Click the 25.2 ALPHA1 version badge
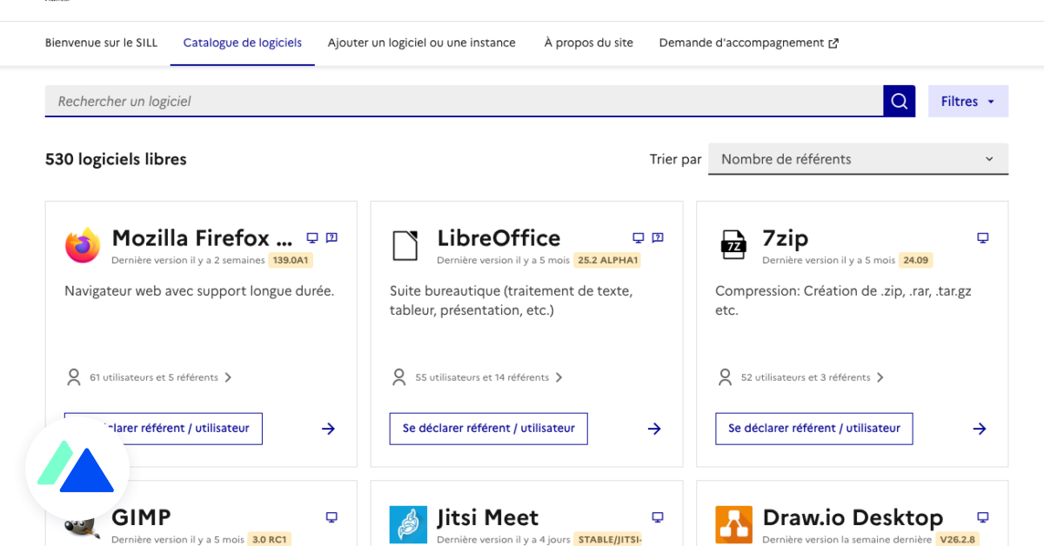 (x=606, y=260)
